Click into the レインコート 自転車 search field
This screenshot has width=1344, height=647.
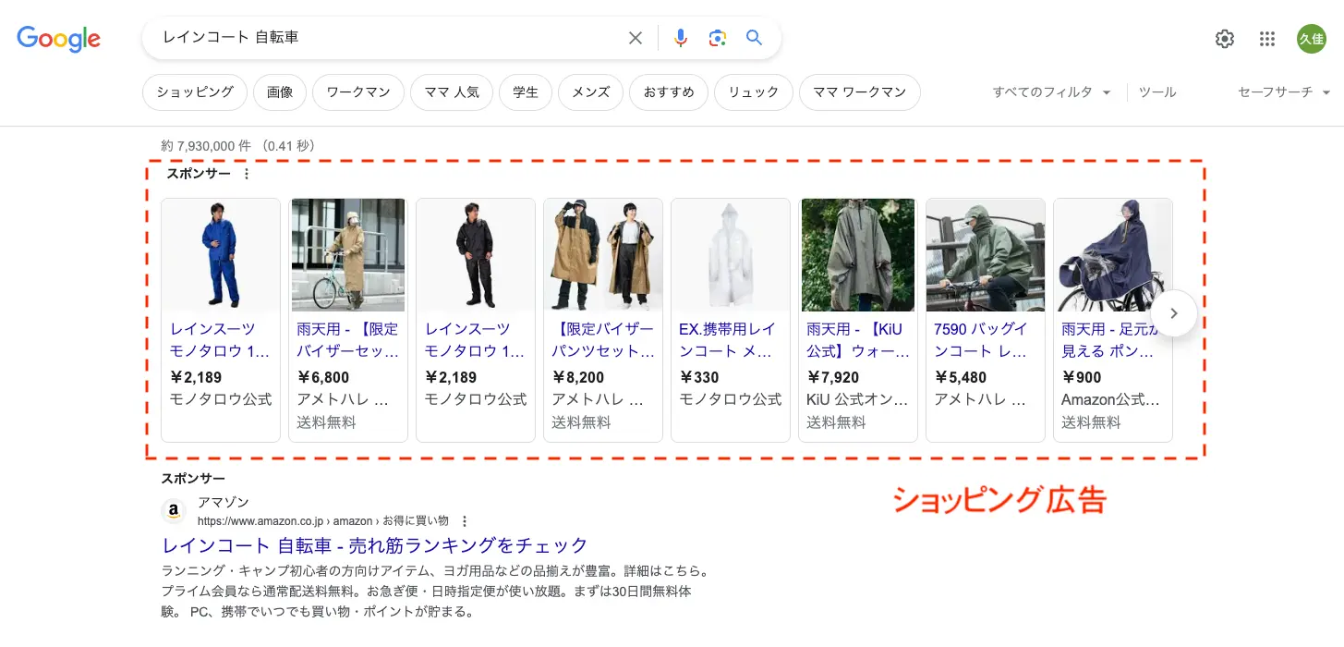pos(388,38)
